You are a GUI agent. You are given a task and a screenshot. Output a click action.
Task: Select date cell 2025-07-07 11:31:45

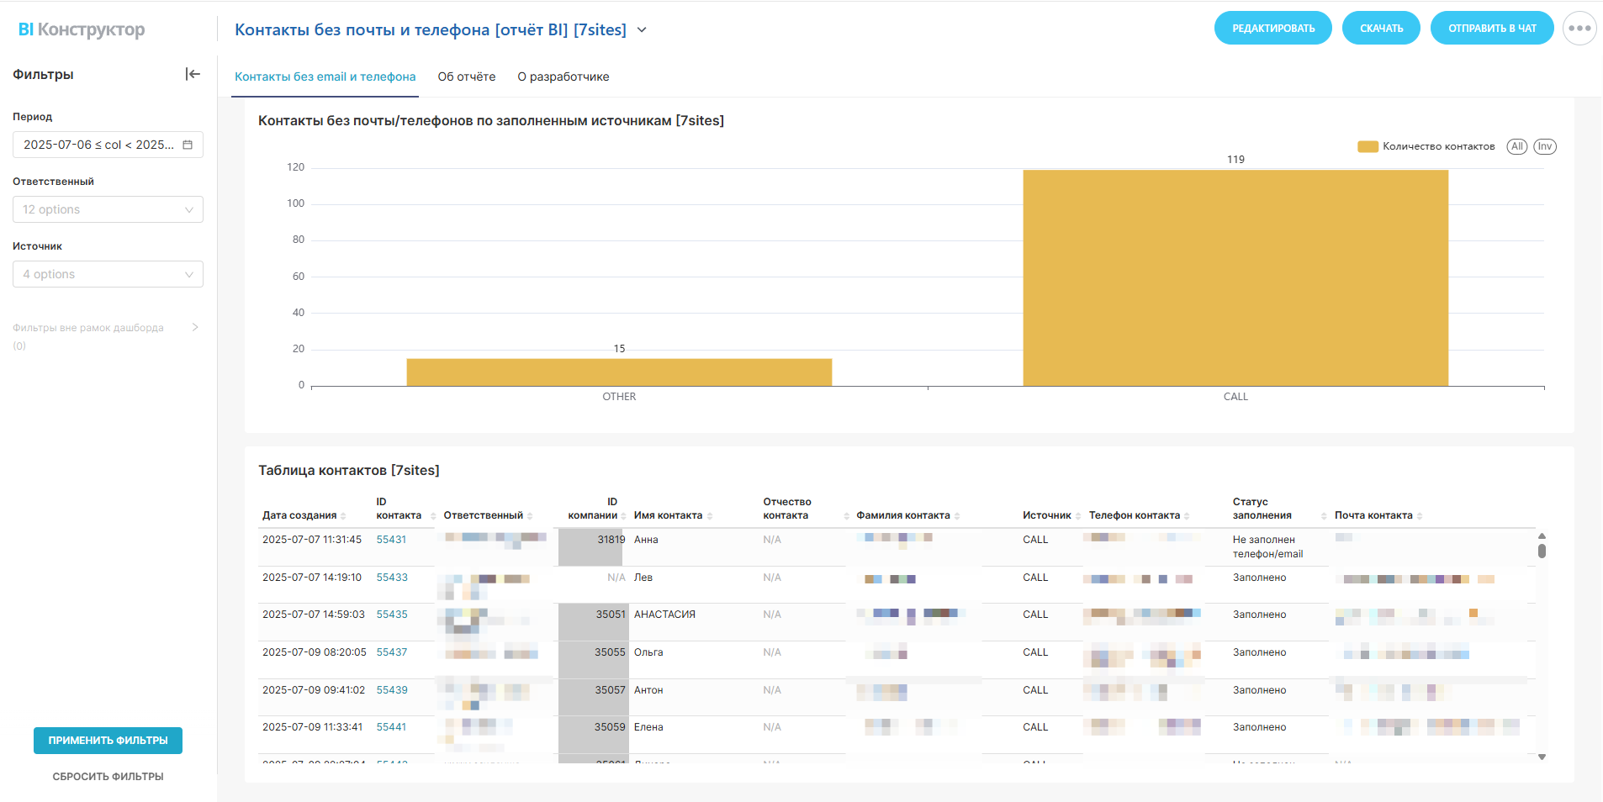pos(312,540)
